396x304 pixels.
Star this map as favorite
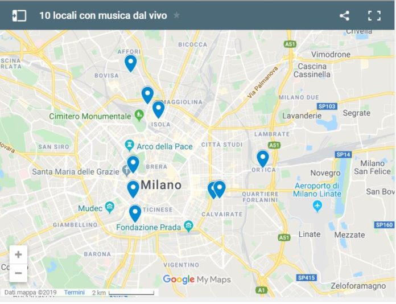[x=176, y=15]
